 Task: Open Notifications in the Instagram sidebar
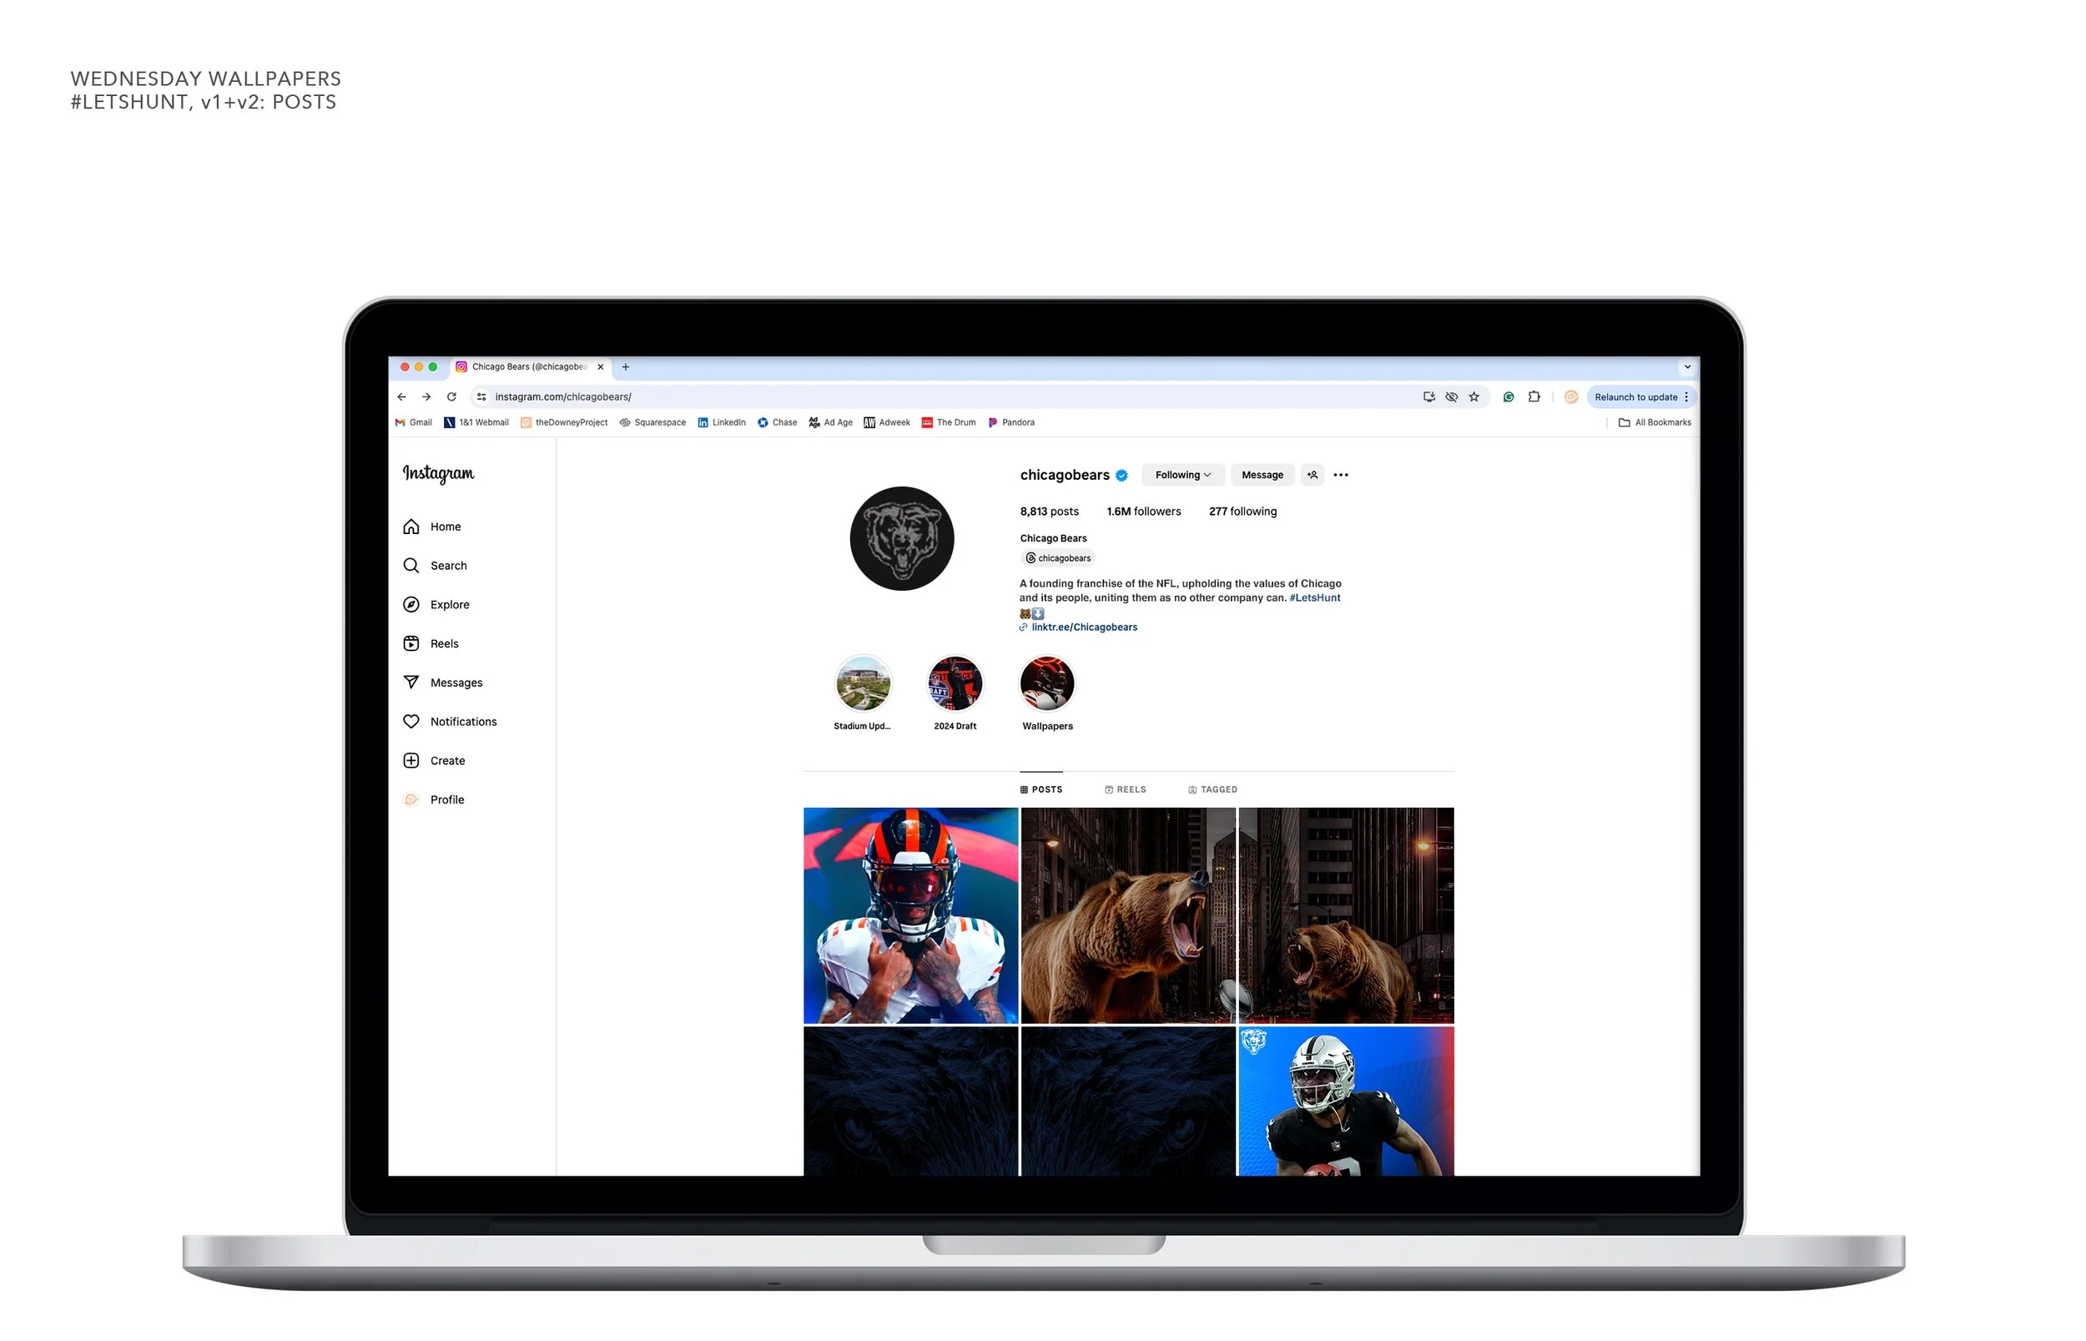[x=449, y=722]
